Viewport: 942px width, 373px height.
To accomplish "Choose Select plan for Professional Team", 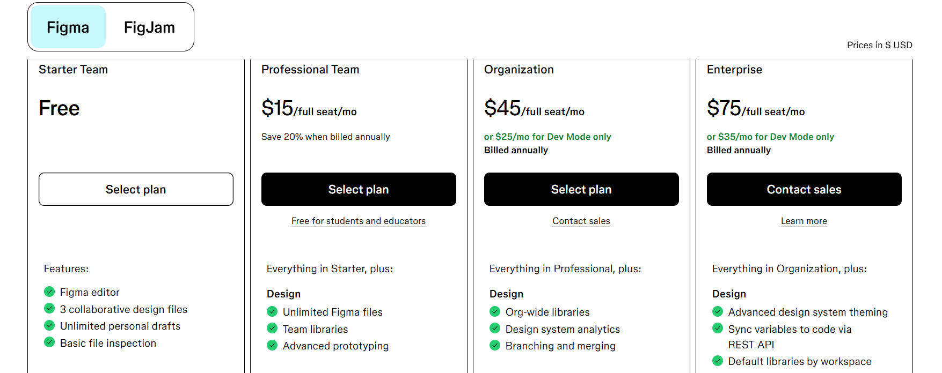I will (x=359, y=189).
